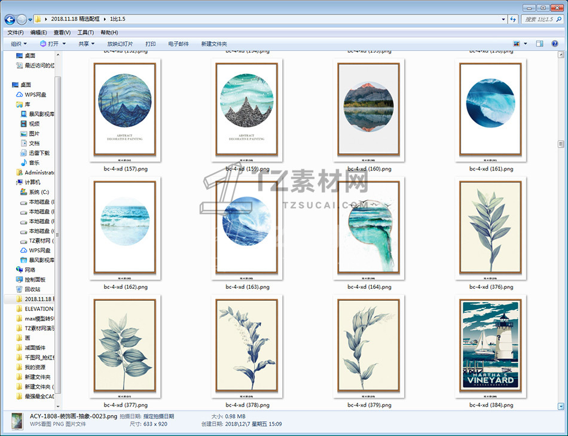Select 最强最全CAD folder in sidebar
The height and width of the screenshot is (436, 568).
coord(35,397)
